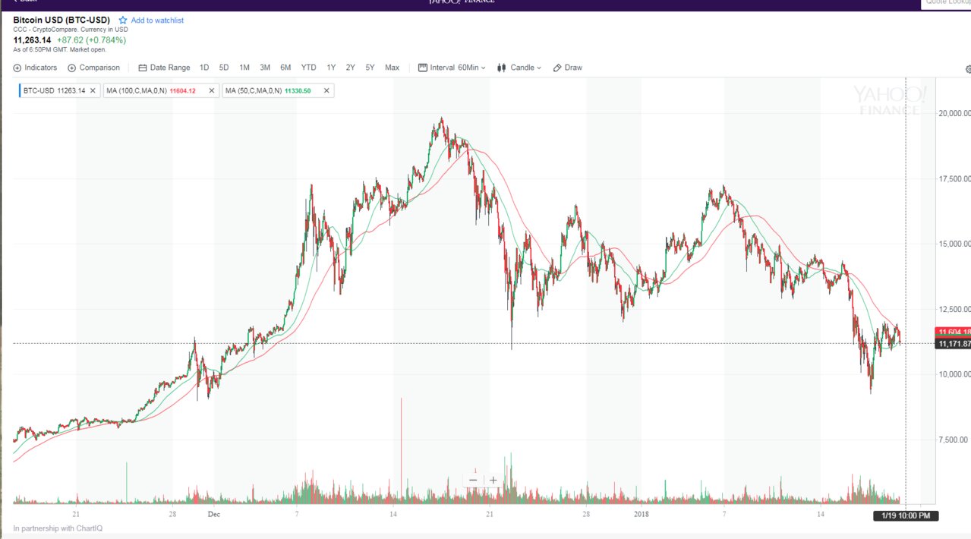
Task: Open the Indicators menu
Action: [35, 68]
